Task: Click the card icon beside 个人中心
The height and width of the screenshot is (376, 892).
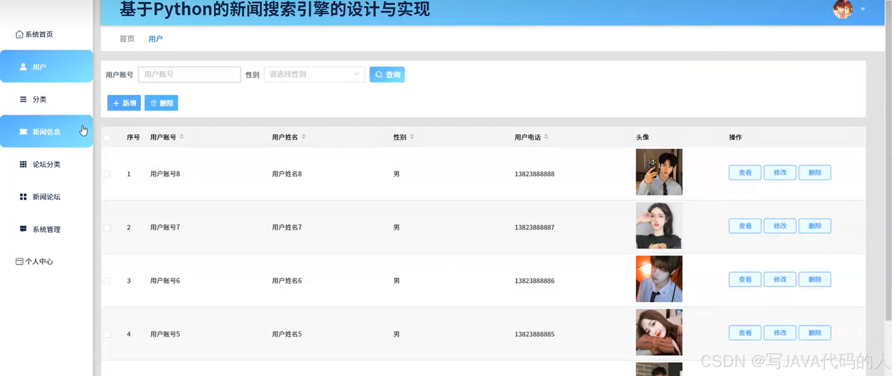Action: coord(19,261)
